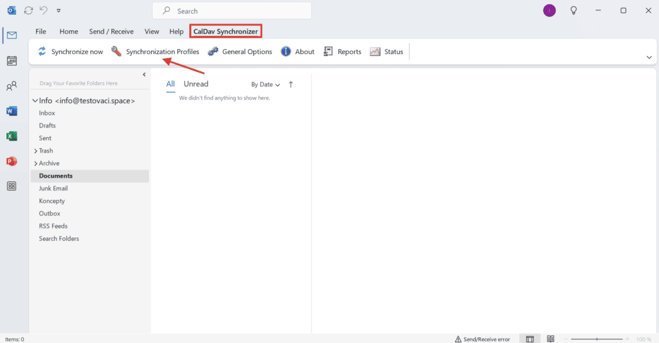Open synchronization Reports
This screenshot has height=343, width=659.
pos(342,51)
